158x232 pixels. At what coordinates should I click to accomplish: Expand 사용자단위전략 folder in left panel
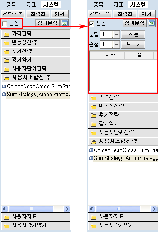click(x=36, y=69)
